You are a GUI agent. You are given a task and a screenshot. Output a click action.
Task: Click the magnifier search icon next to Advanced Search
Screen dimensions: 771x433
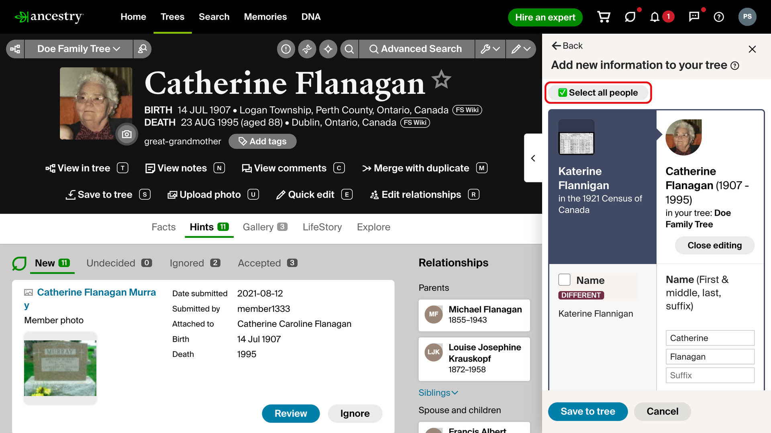(x=349, y=49)
